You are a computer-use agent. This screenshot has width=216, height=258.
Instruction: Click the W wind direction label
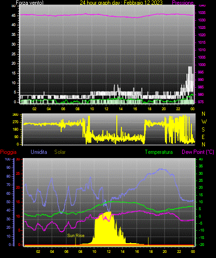[x=204, y=122]
